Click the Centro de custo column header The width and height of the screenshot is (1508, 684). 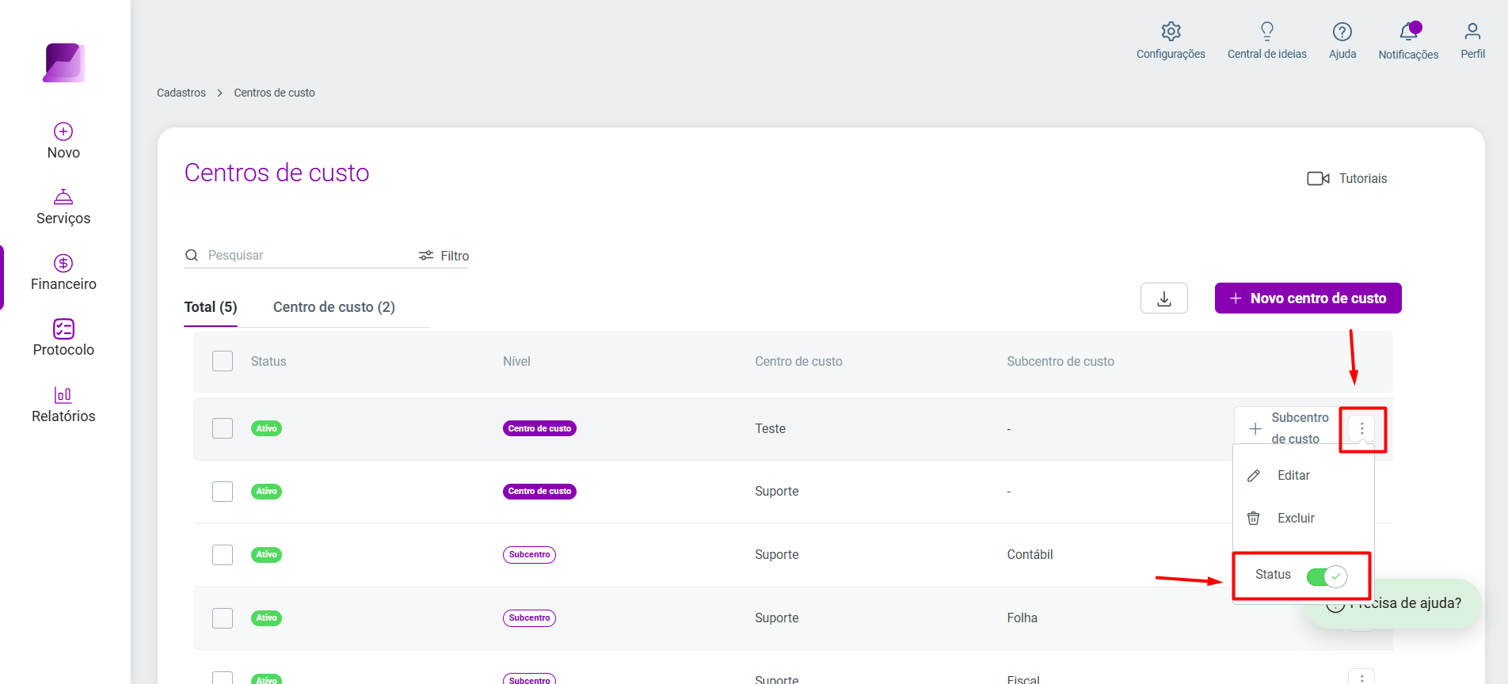coord(798,362)
